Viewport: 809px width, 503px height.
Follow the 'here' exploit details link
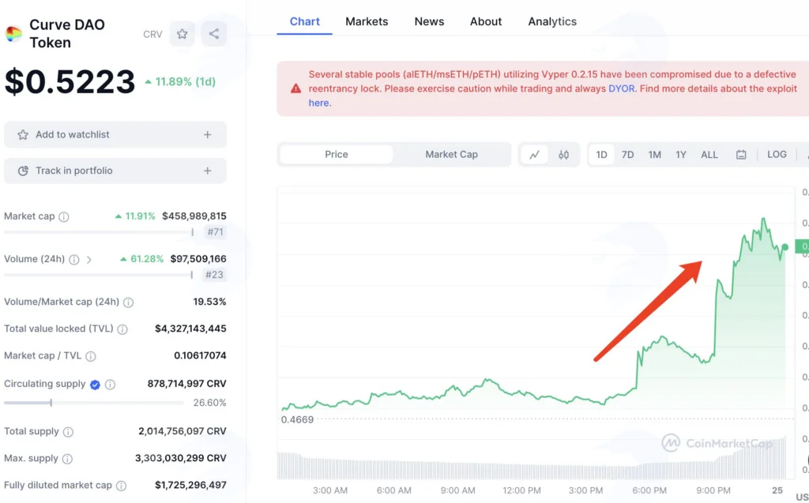click(318, 103)
